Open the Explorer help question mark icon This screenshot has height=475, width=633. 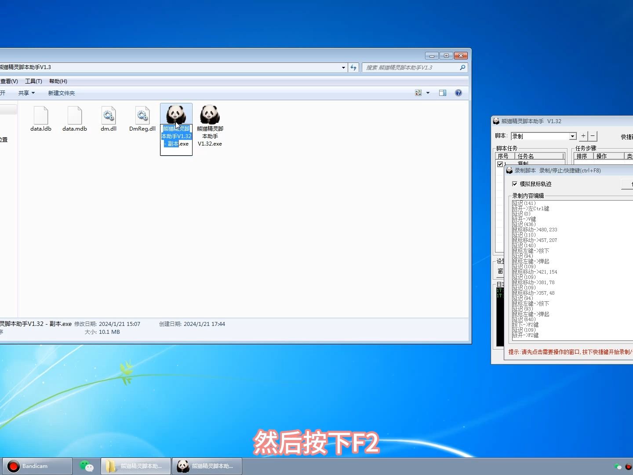(x=458, y=93)
